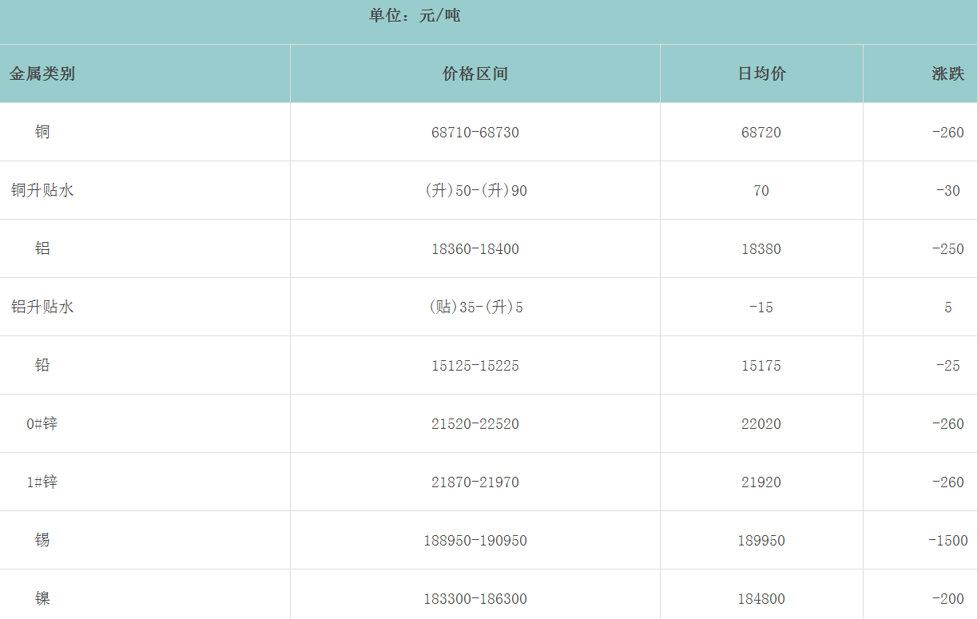Click tin daily average 189950
977x619 pixels.
[x=761, y=541]
